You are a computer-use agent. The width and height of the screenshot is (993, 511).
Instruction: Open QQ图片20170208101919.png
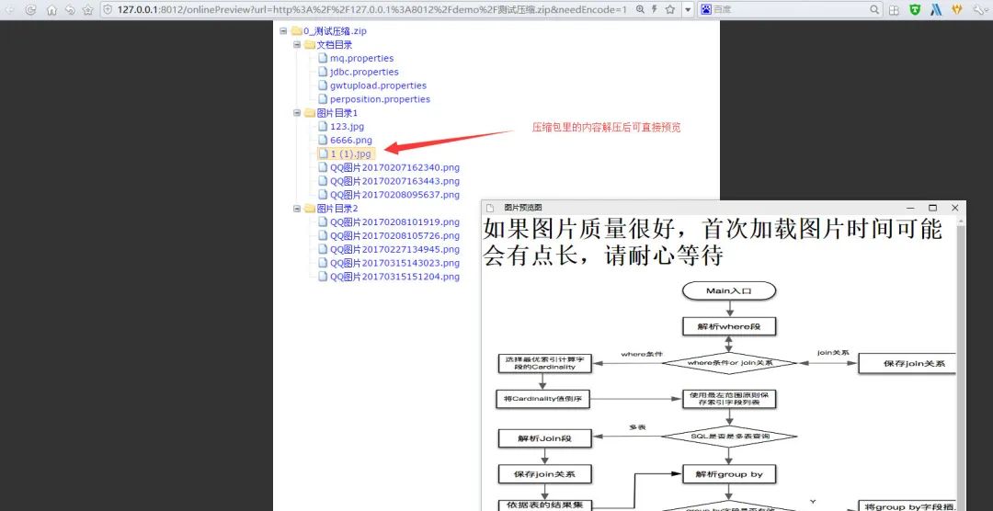pos(394,222)
